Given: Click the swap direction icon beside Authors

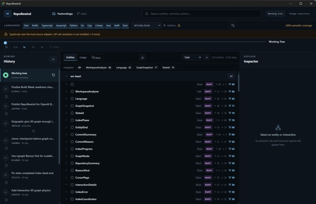Looking at the screenshot, I should coord(233,25).
